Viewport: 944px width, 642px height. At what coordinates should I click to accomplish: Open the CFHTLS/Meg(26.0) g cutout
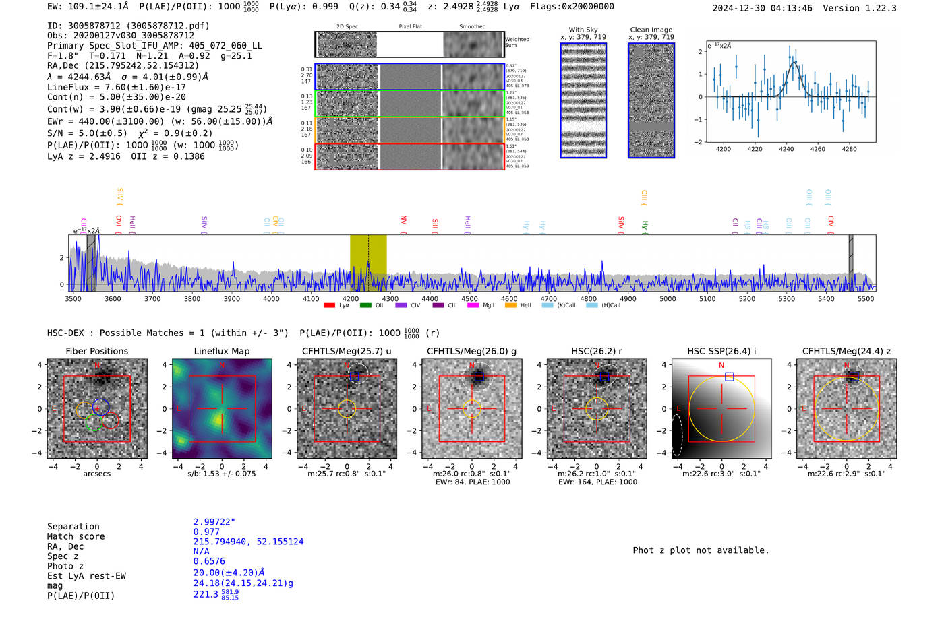[x=472, y=409]
